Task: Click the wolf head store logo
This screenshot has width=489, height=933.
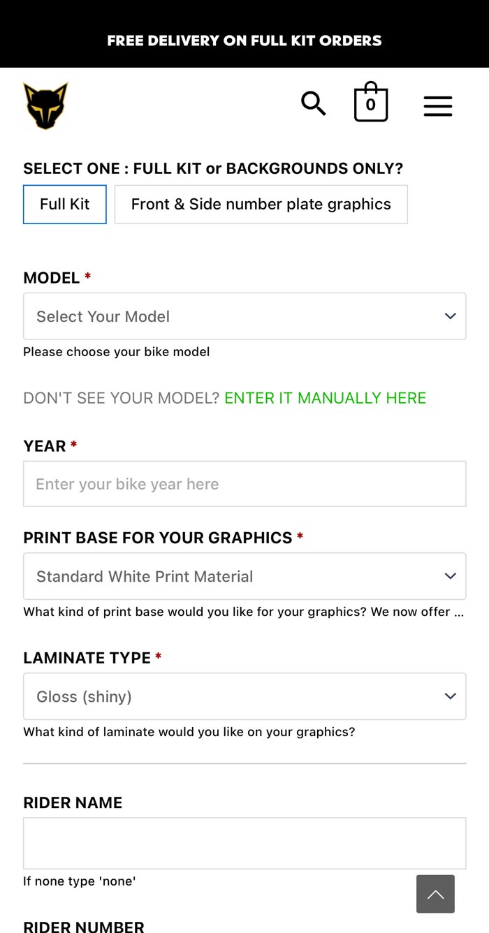Action: [x=45, y=105]
